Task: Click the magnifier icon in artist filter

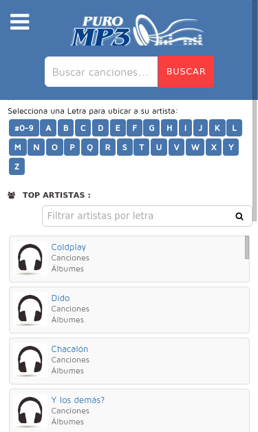Action: pos(239,216)
